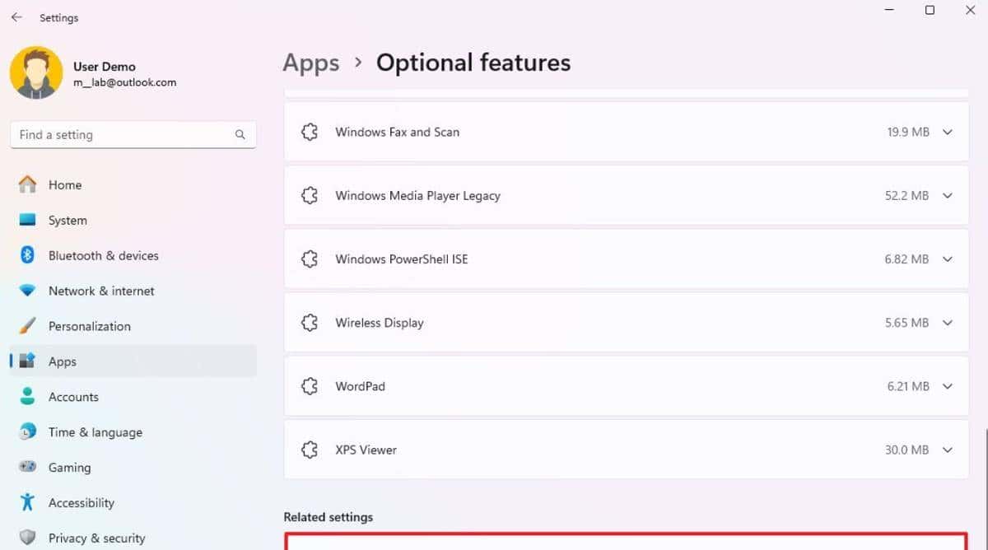Click the search magnifier icon
This screenshot has height=550, width=988.
[240, 134]
